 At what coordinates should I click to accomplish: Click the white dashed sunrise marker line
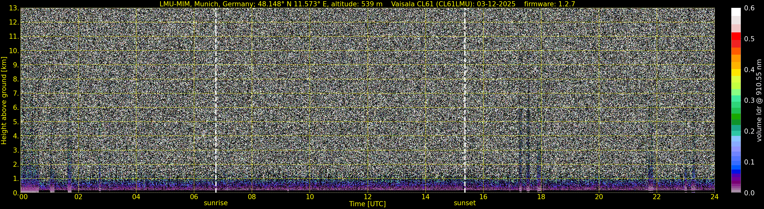coord(216,100)
